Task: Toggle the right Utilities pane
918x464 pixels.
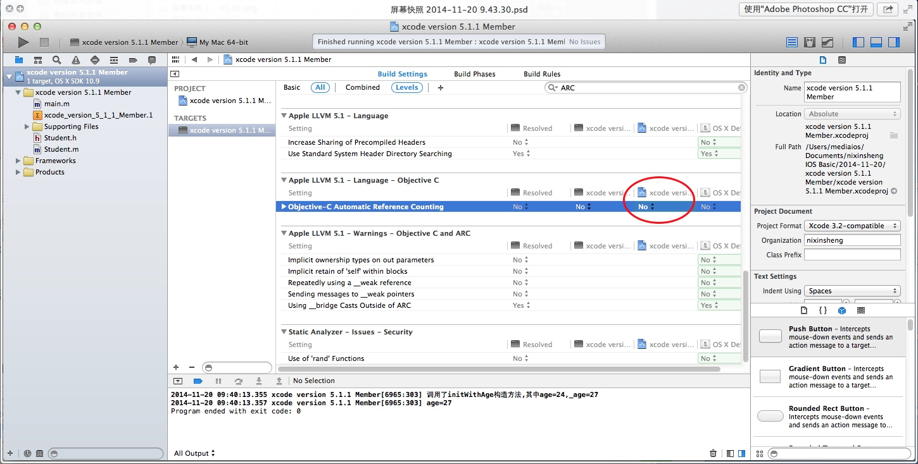Action: click(x=894, y=42)
